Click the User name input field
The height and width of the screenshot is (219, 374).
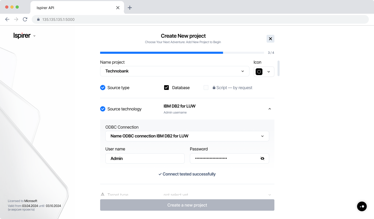tap(145, 158)
